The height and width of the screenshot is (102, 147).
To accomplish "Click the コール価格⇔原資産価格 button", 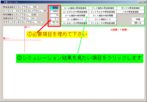I will coord(75,8).
